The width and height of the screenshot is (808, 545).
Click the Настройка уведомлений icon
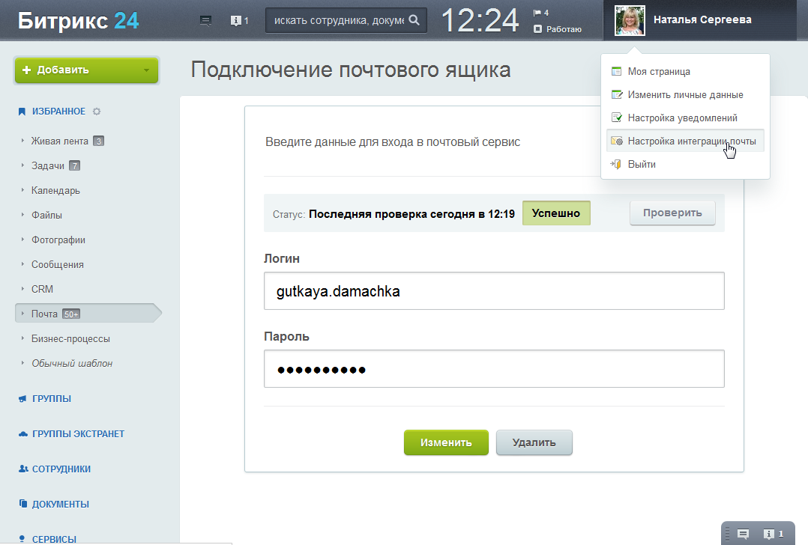pyautogui.click(x=616, y=118)
